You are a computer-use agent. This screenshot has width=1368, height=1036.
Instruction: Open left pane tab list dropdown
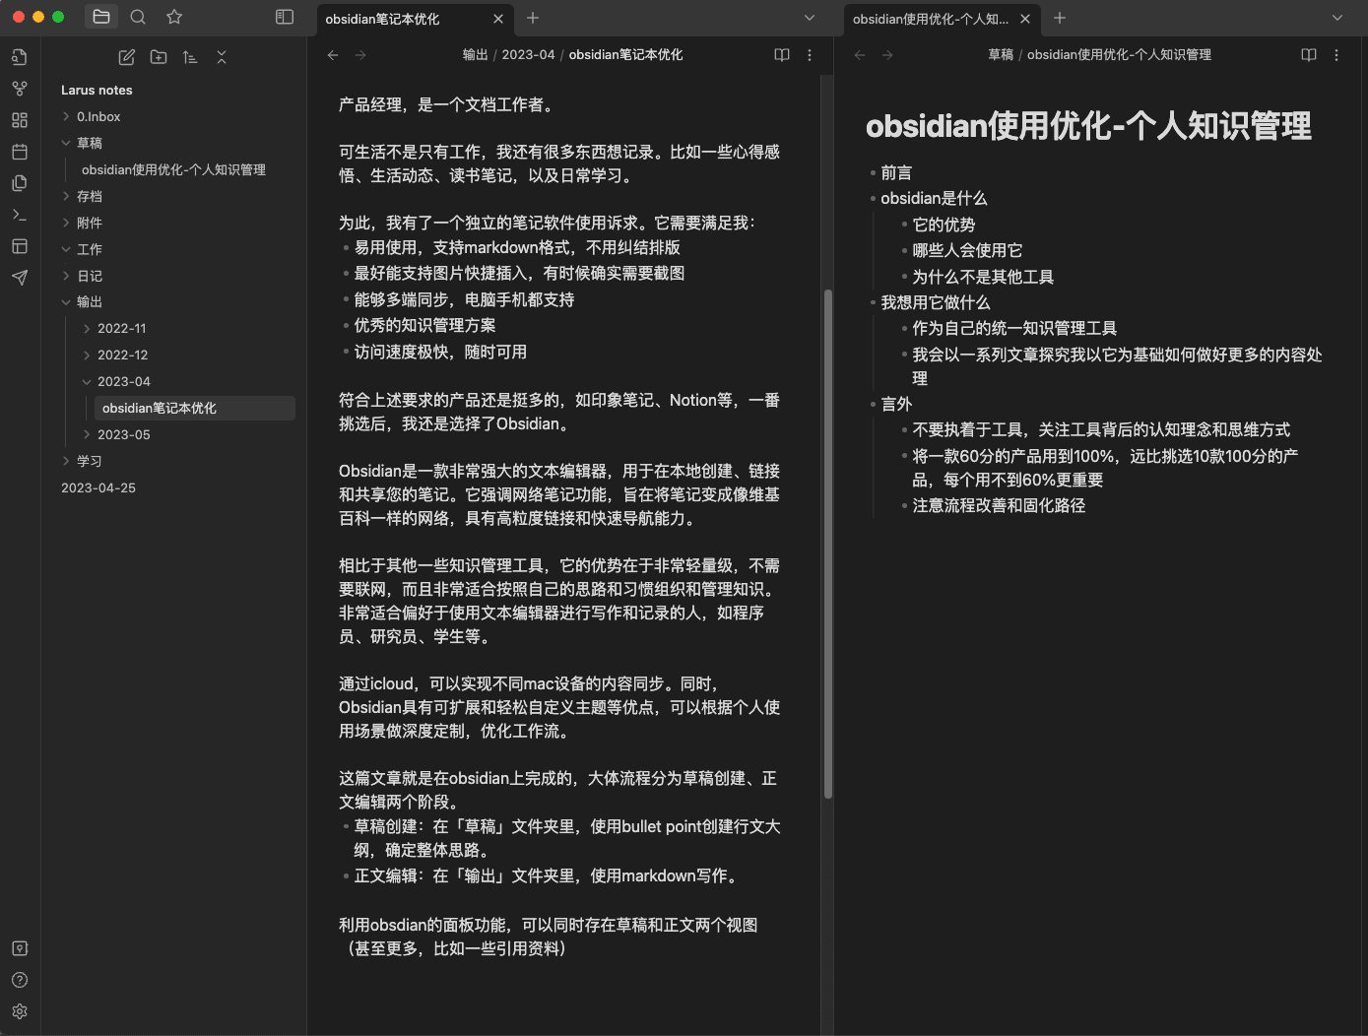[810, 18]
